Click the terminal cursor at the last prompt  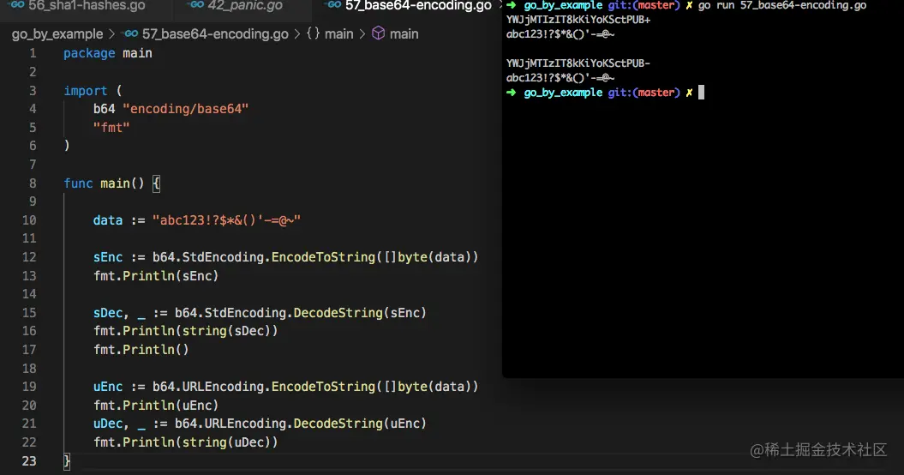point(701,93)
